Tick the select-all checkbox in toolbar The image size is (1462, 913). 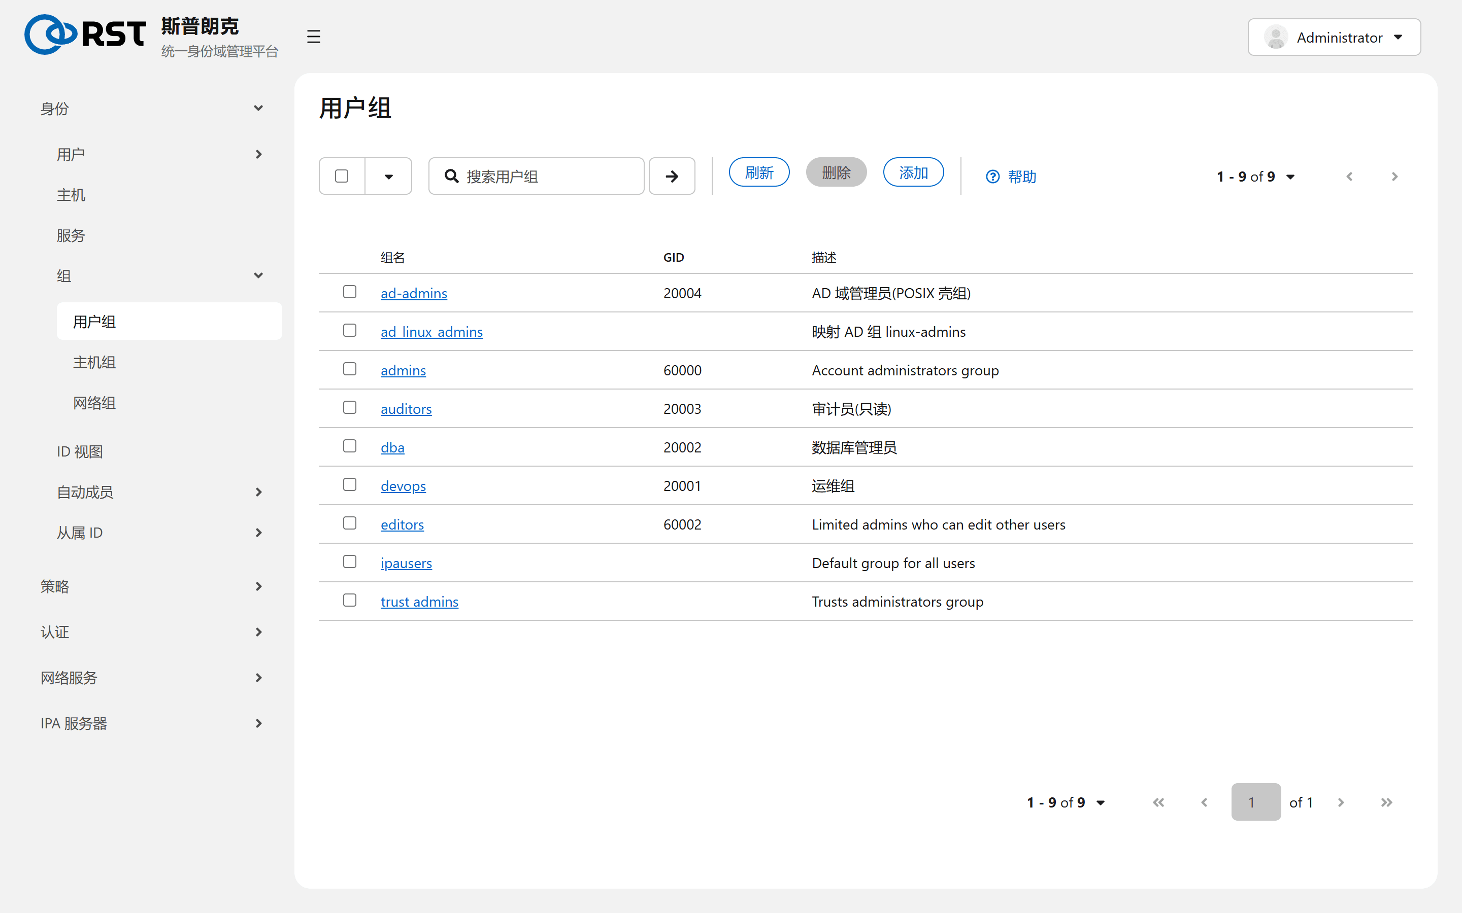coord(341,175)
